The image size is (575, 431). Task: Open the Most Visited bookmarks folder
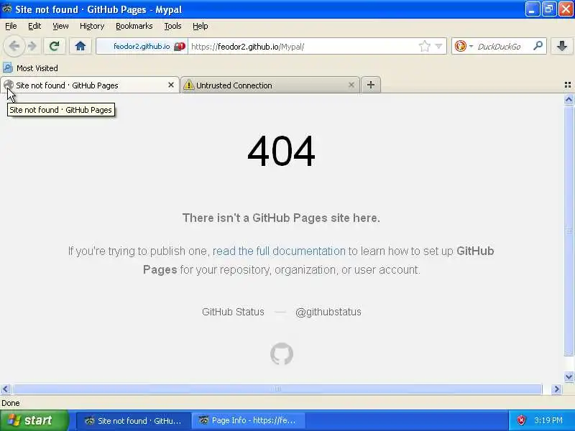[30, 68]
